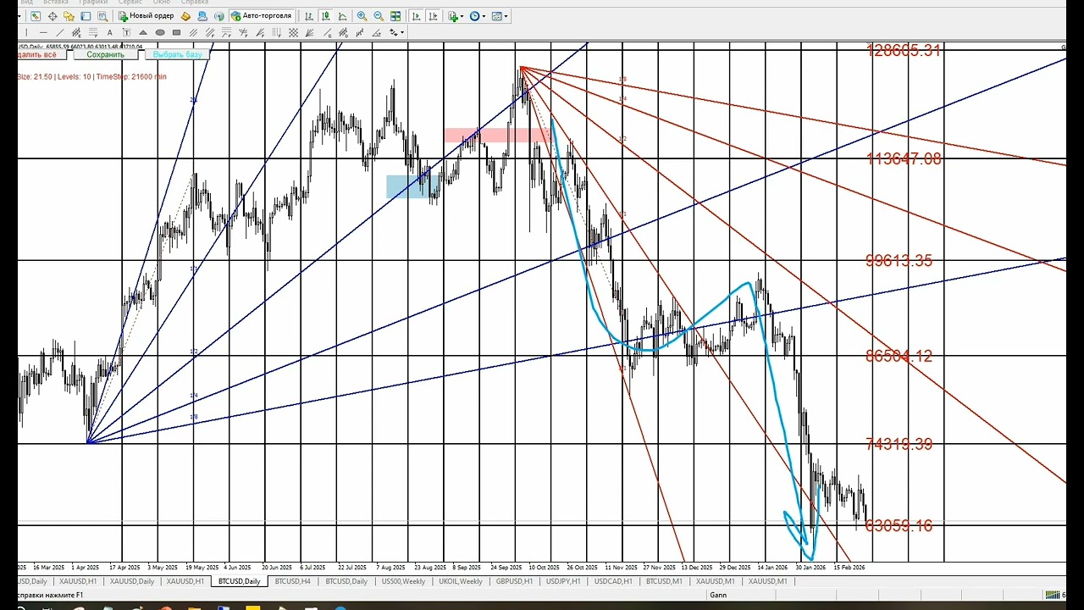Switch to the GBPUSD,H1 chart tab
Image resolution: width=1084 pixels, height=610 pixels.
point(514,581)
